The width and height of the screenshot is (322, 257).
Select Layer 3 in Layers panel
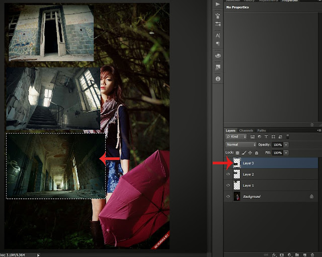click(x=271, y=163)
